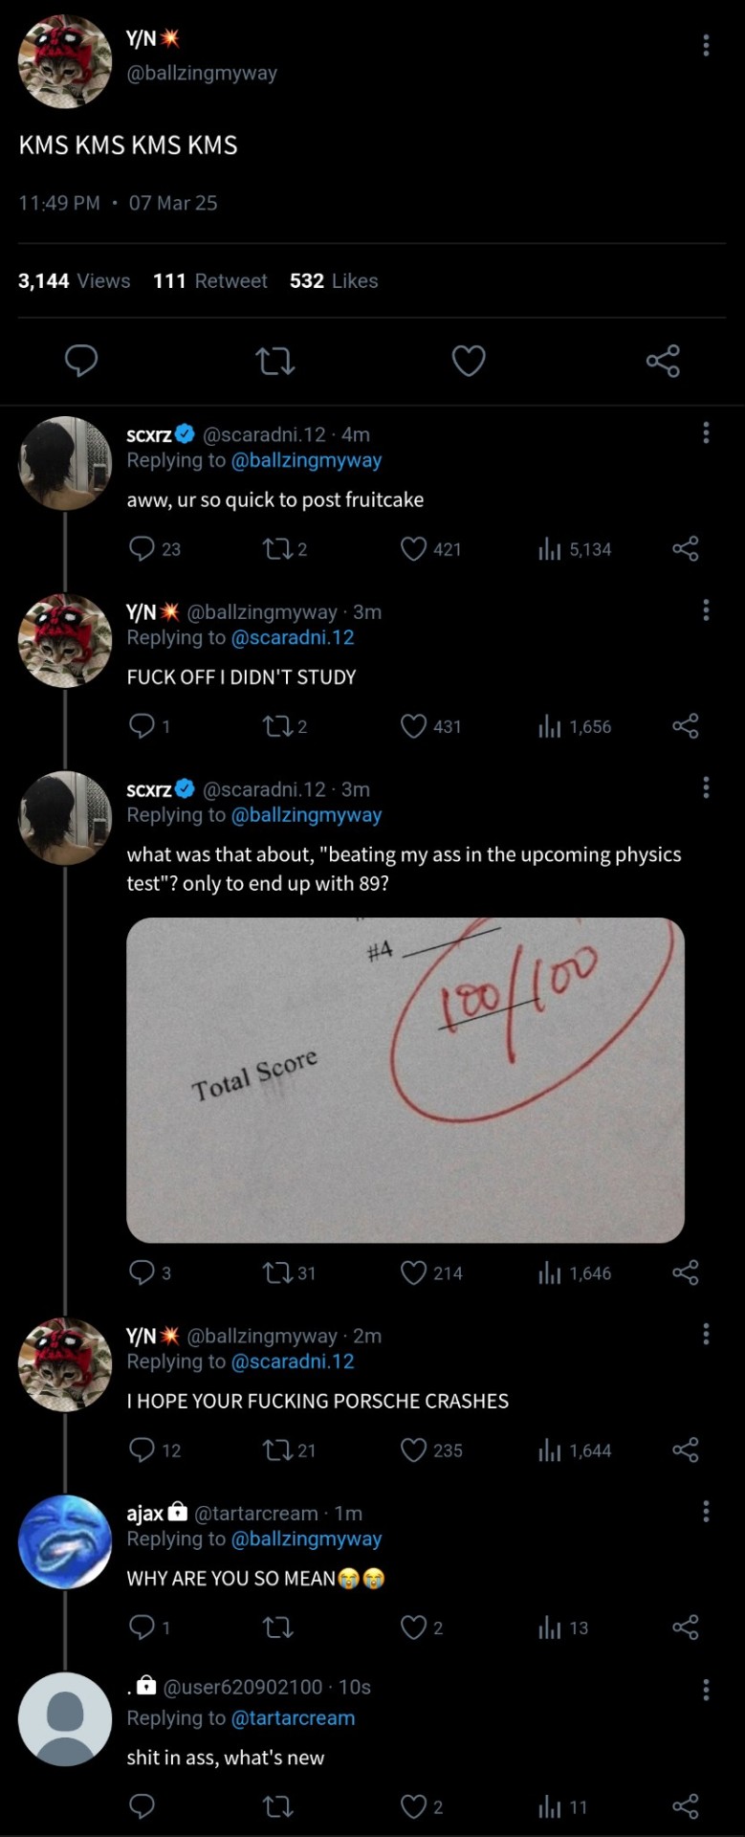
Task: Reply to the Porsche crashes tweet
Action: [142, 1450]
